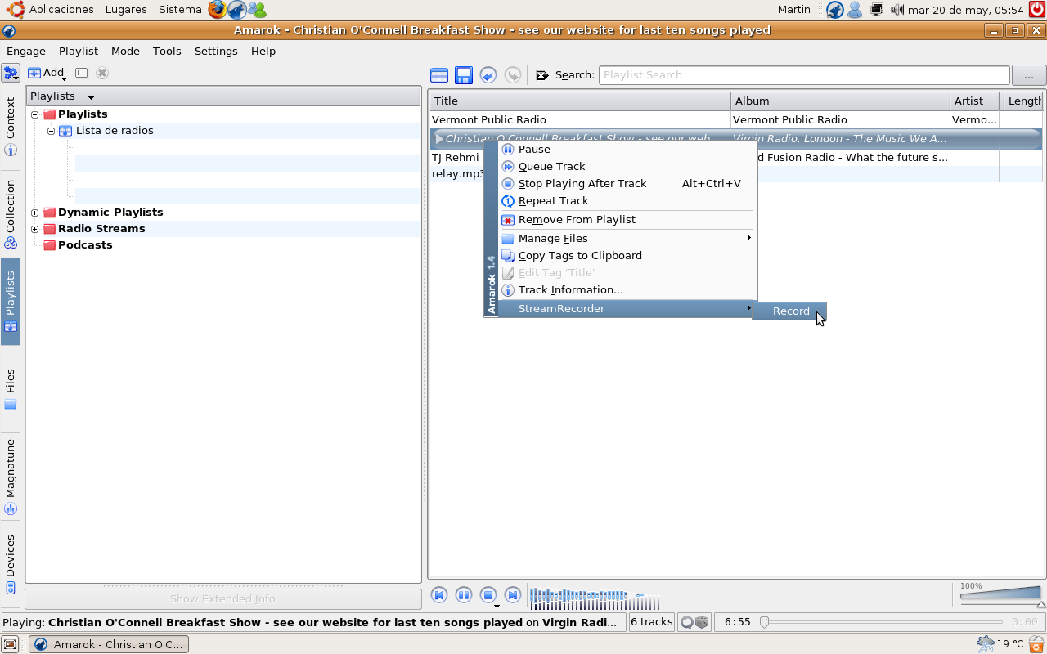Focus the Playlist Search field
The width and height of the screenshot is (1047, 654).
tap(805, 74)
